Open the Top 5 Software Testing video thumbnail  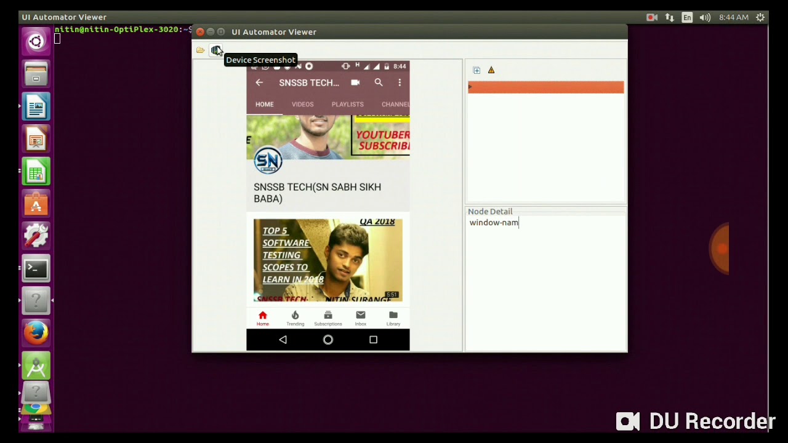pyautogui.click(x=328, y=260)
